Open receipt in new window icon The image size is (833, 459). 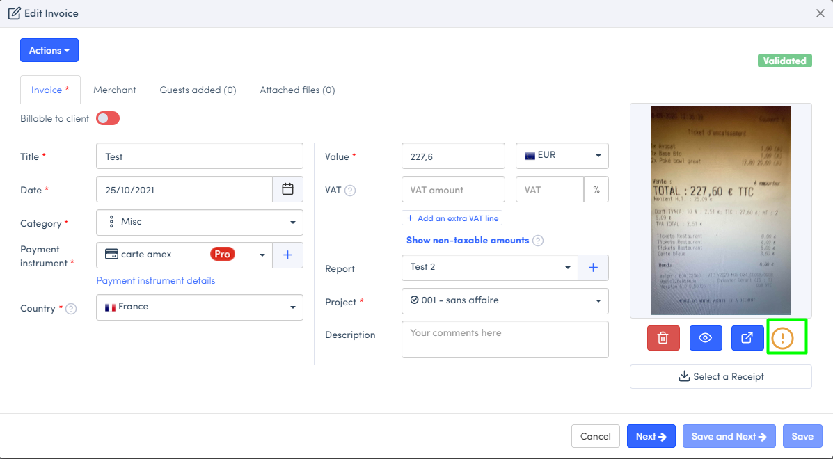(x=747, y=338)
